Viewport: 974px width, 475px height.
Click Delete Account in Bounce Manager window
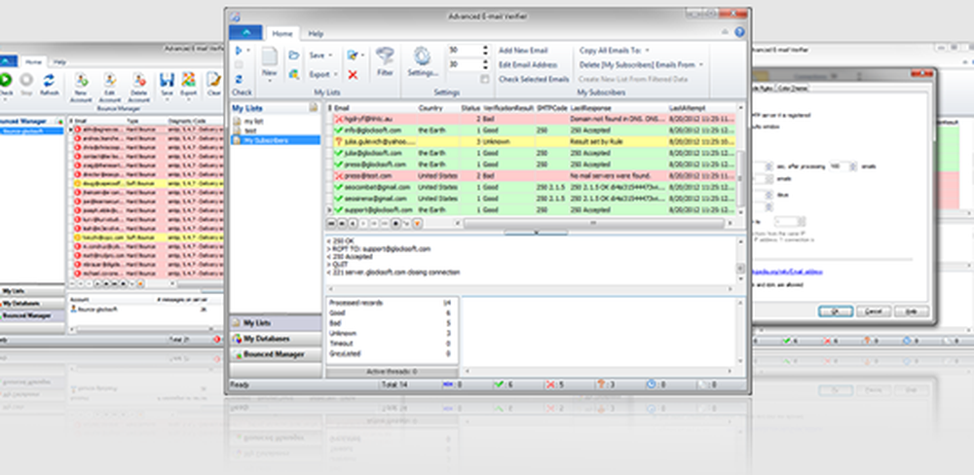pyautogui.click(x=139, y=87)
